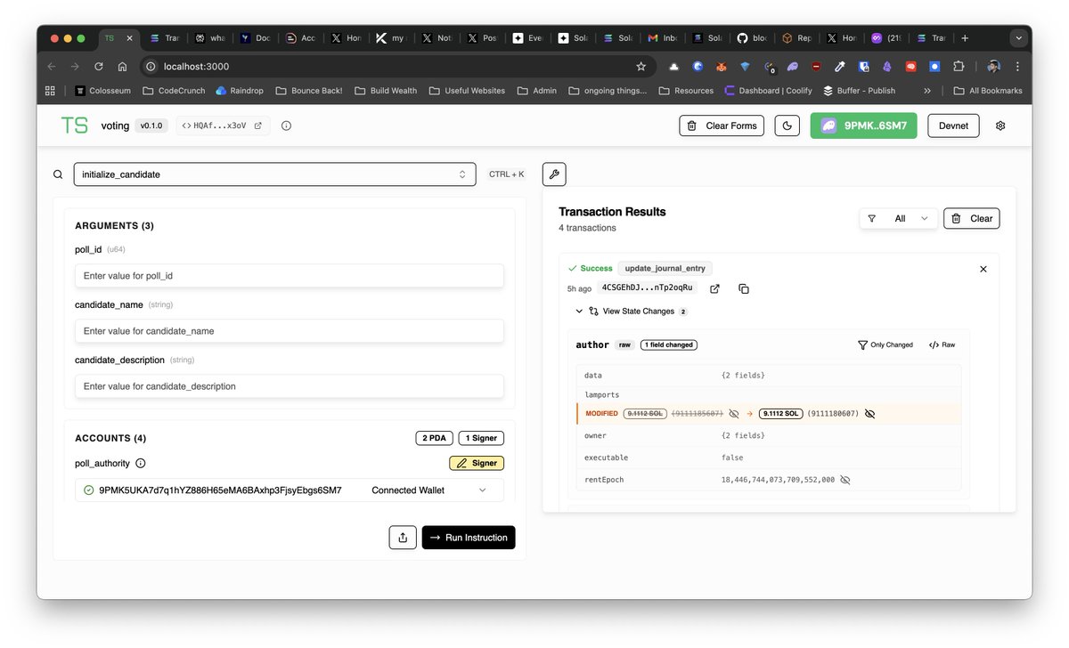Dismiss the update_journal_entry transaction result
This screenshot has height=648, width=1069.
pos(983,269)
